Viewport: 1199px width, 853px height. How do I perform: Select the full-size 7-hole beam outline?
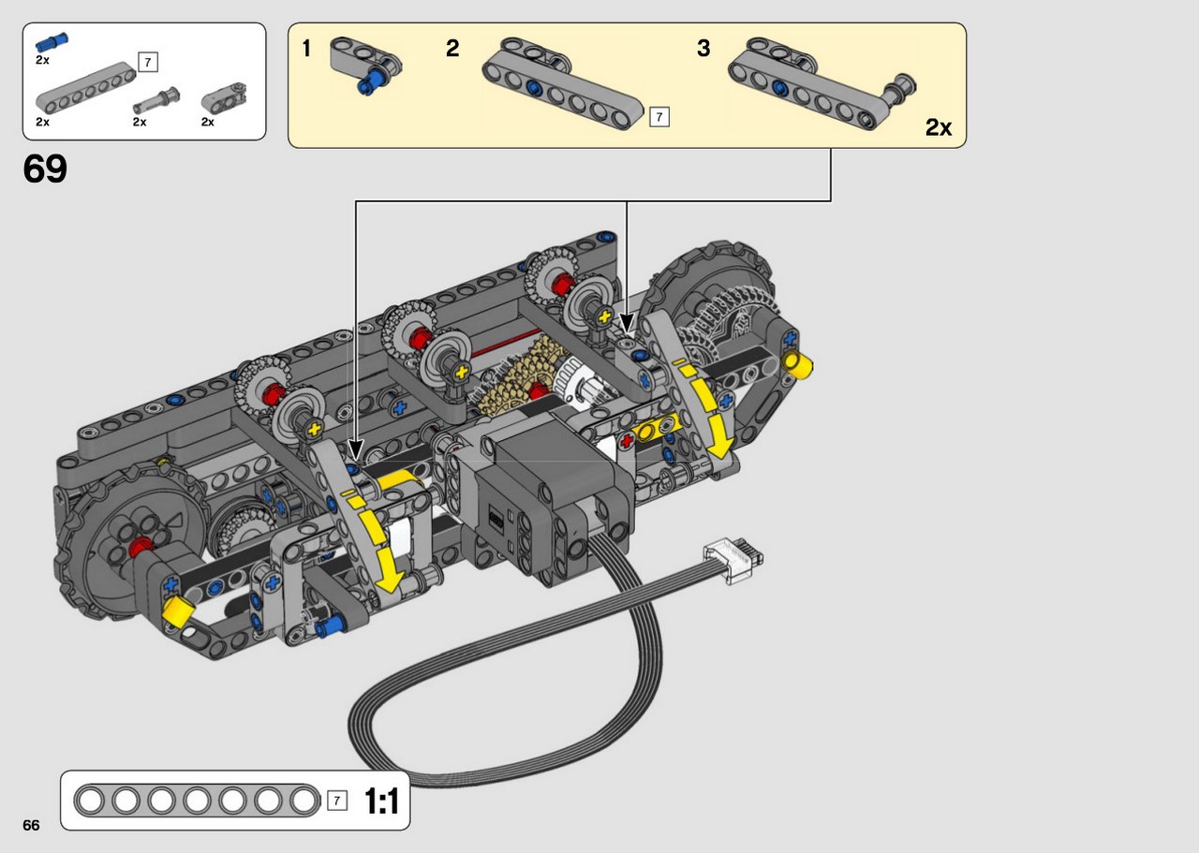point(198,802)
